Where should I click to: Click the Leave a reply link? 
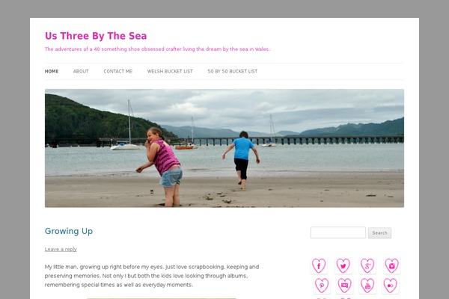pos(61,249)
